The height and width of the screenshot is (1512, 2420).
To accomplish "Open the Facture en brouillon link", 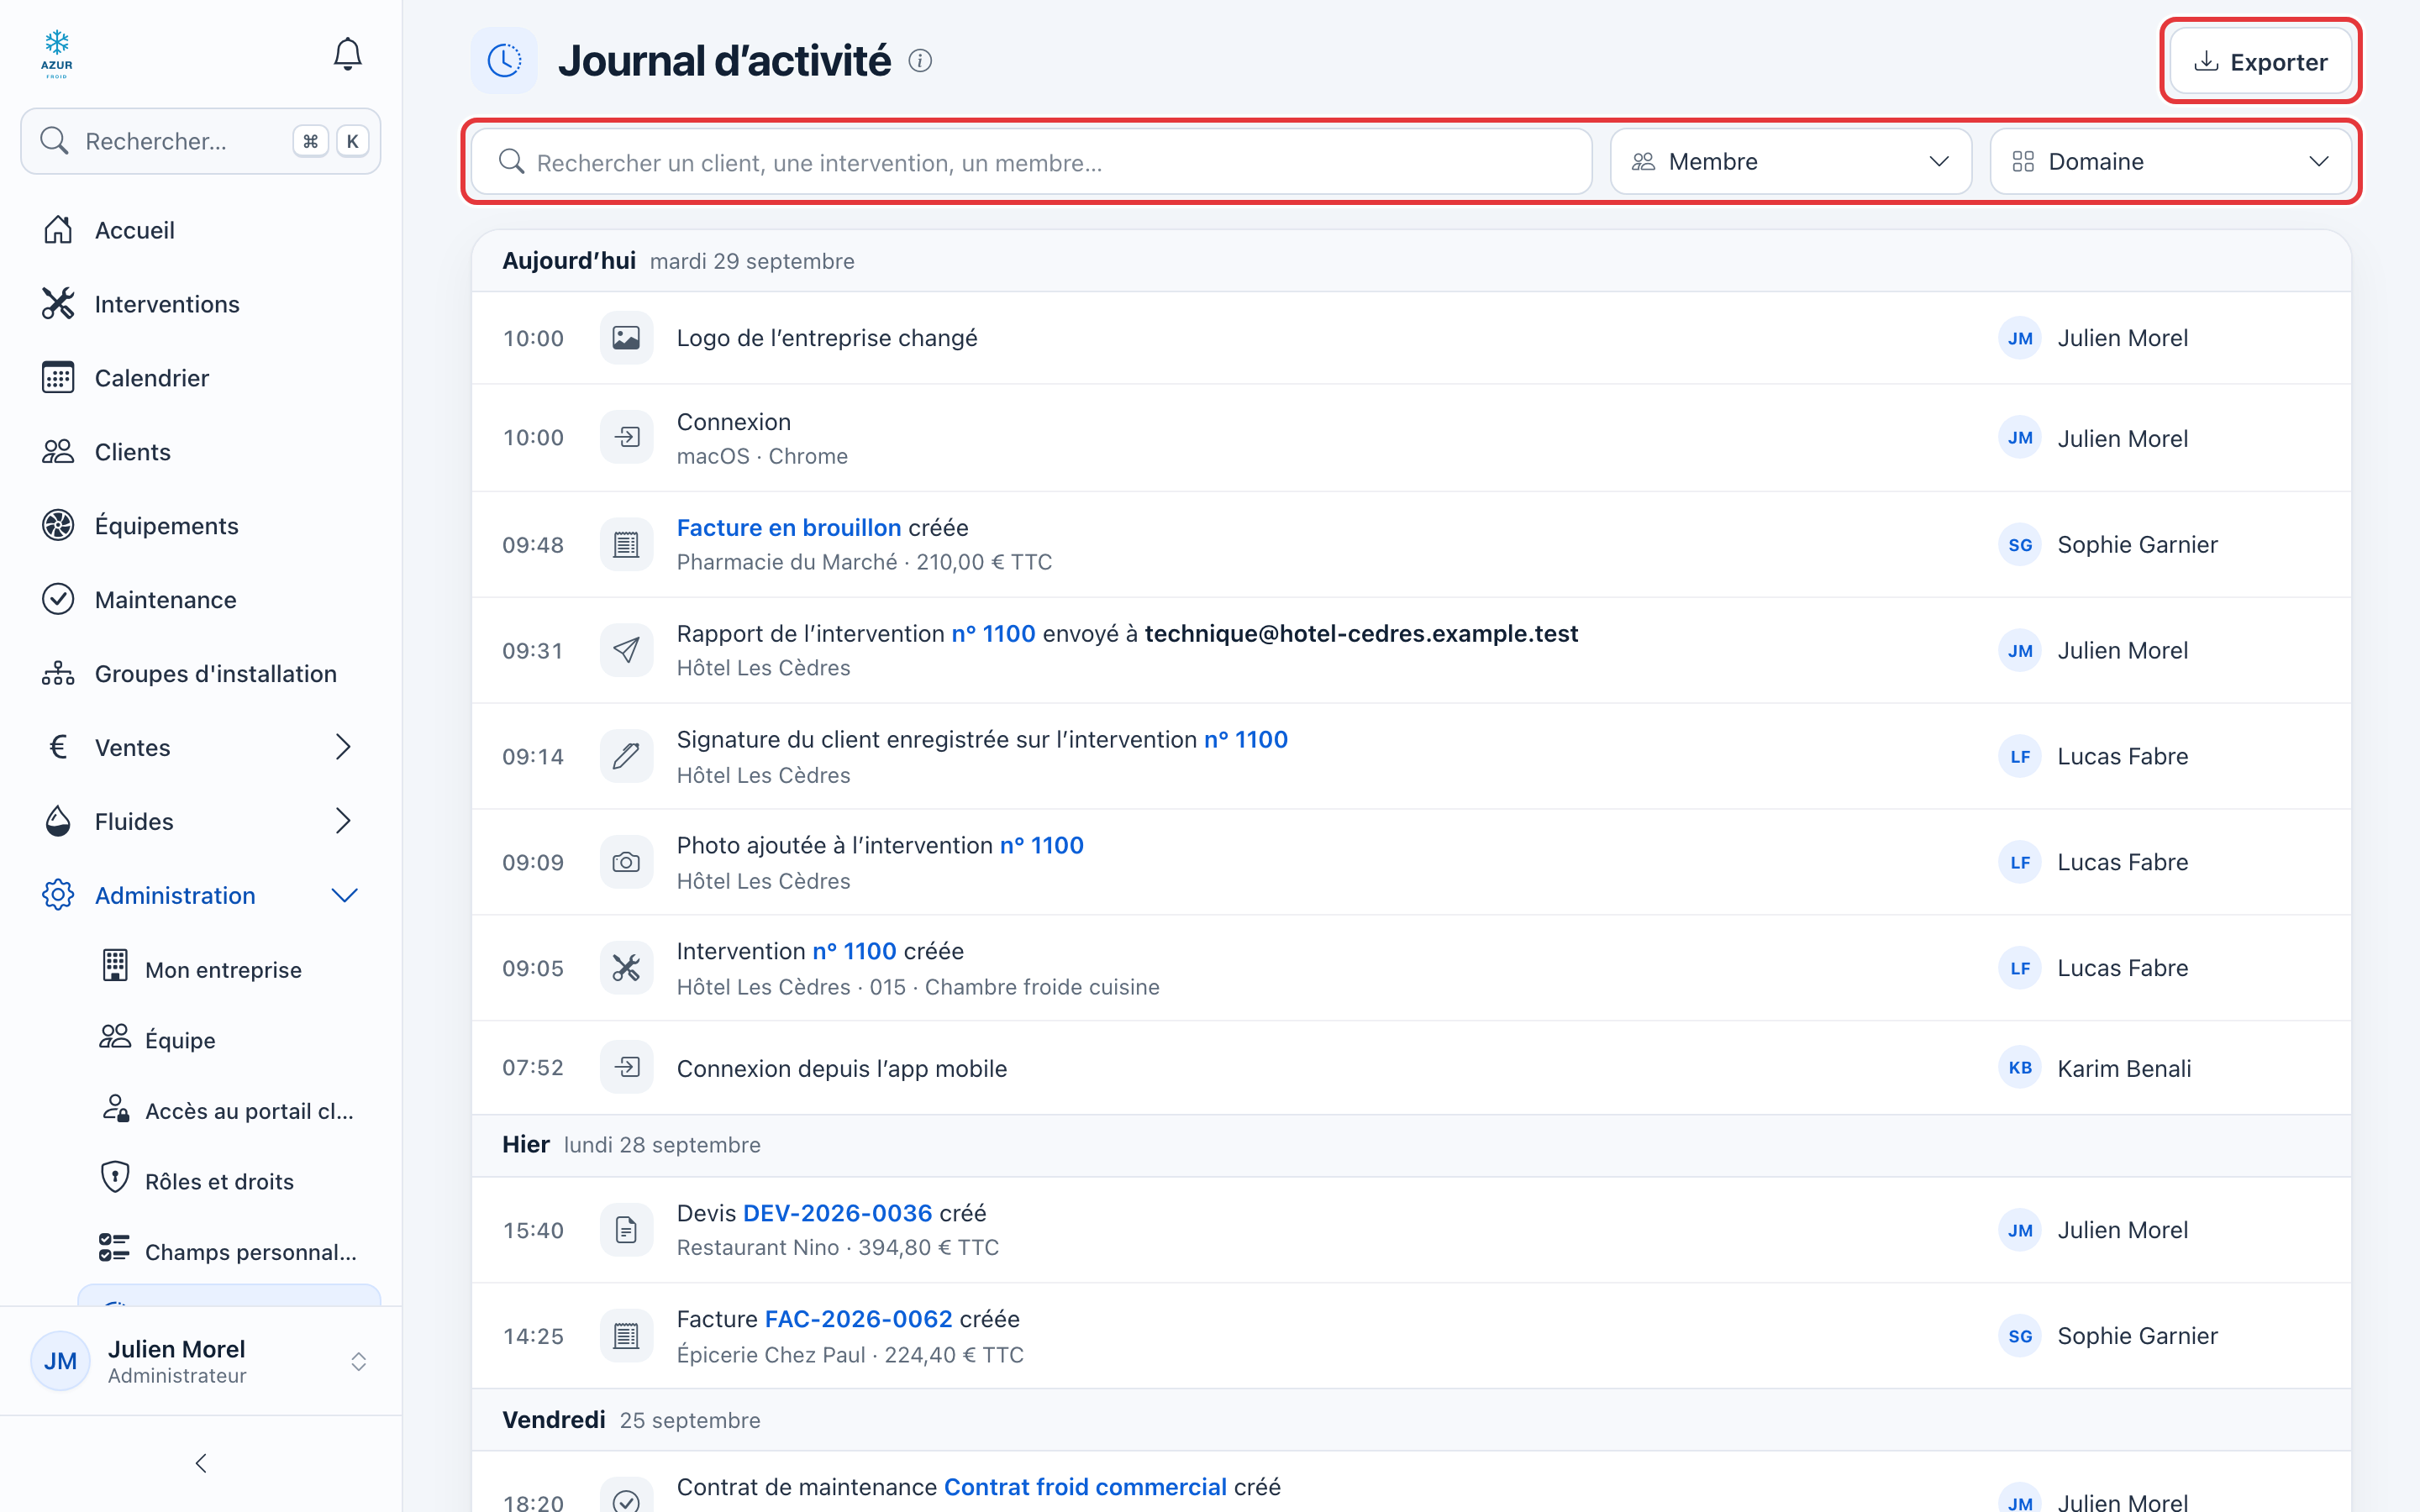I will point(789,528).
